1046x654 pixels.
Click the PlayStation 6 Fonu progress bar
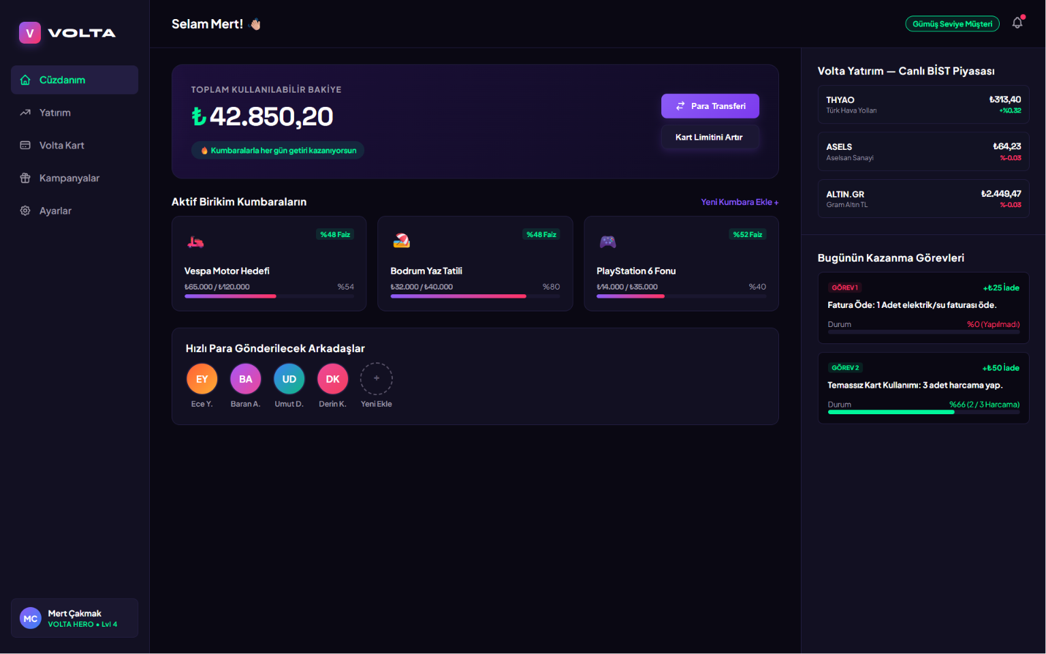coord(681,296)
